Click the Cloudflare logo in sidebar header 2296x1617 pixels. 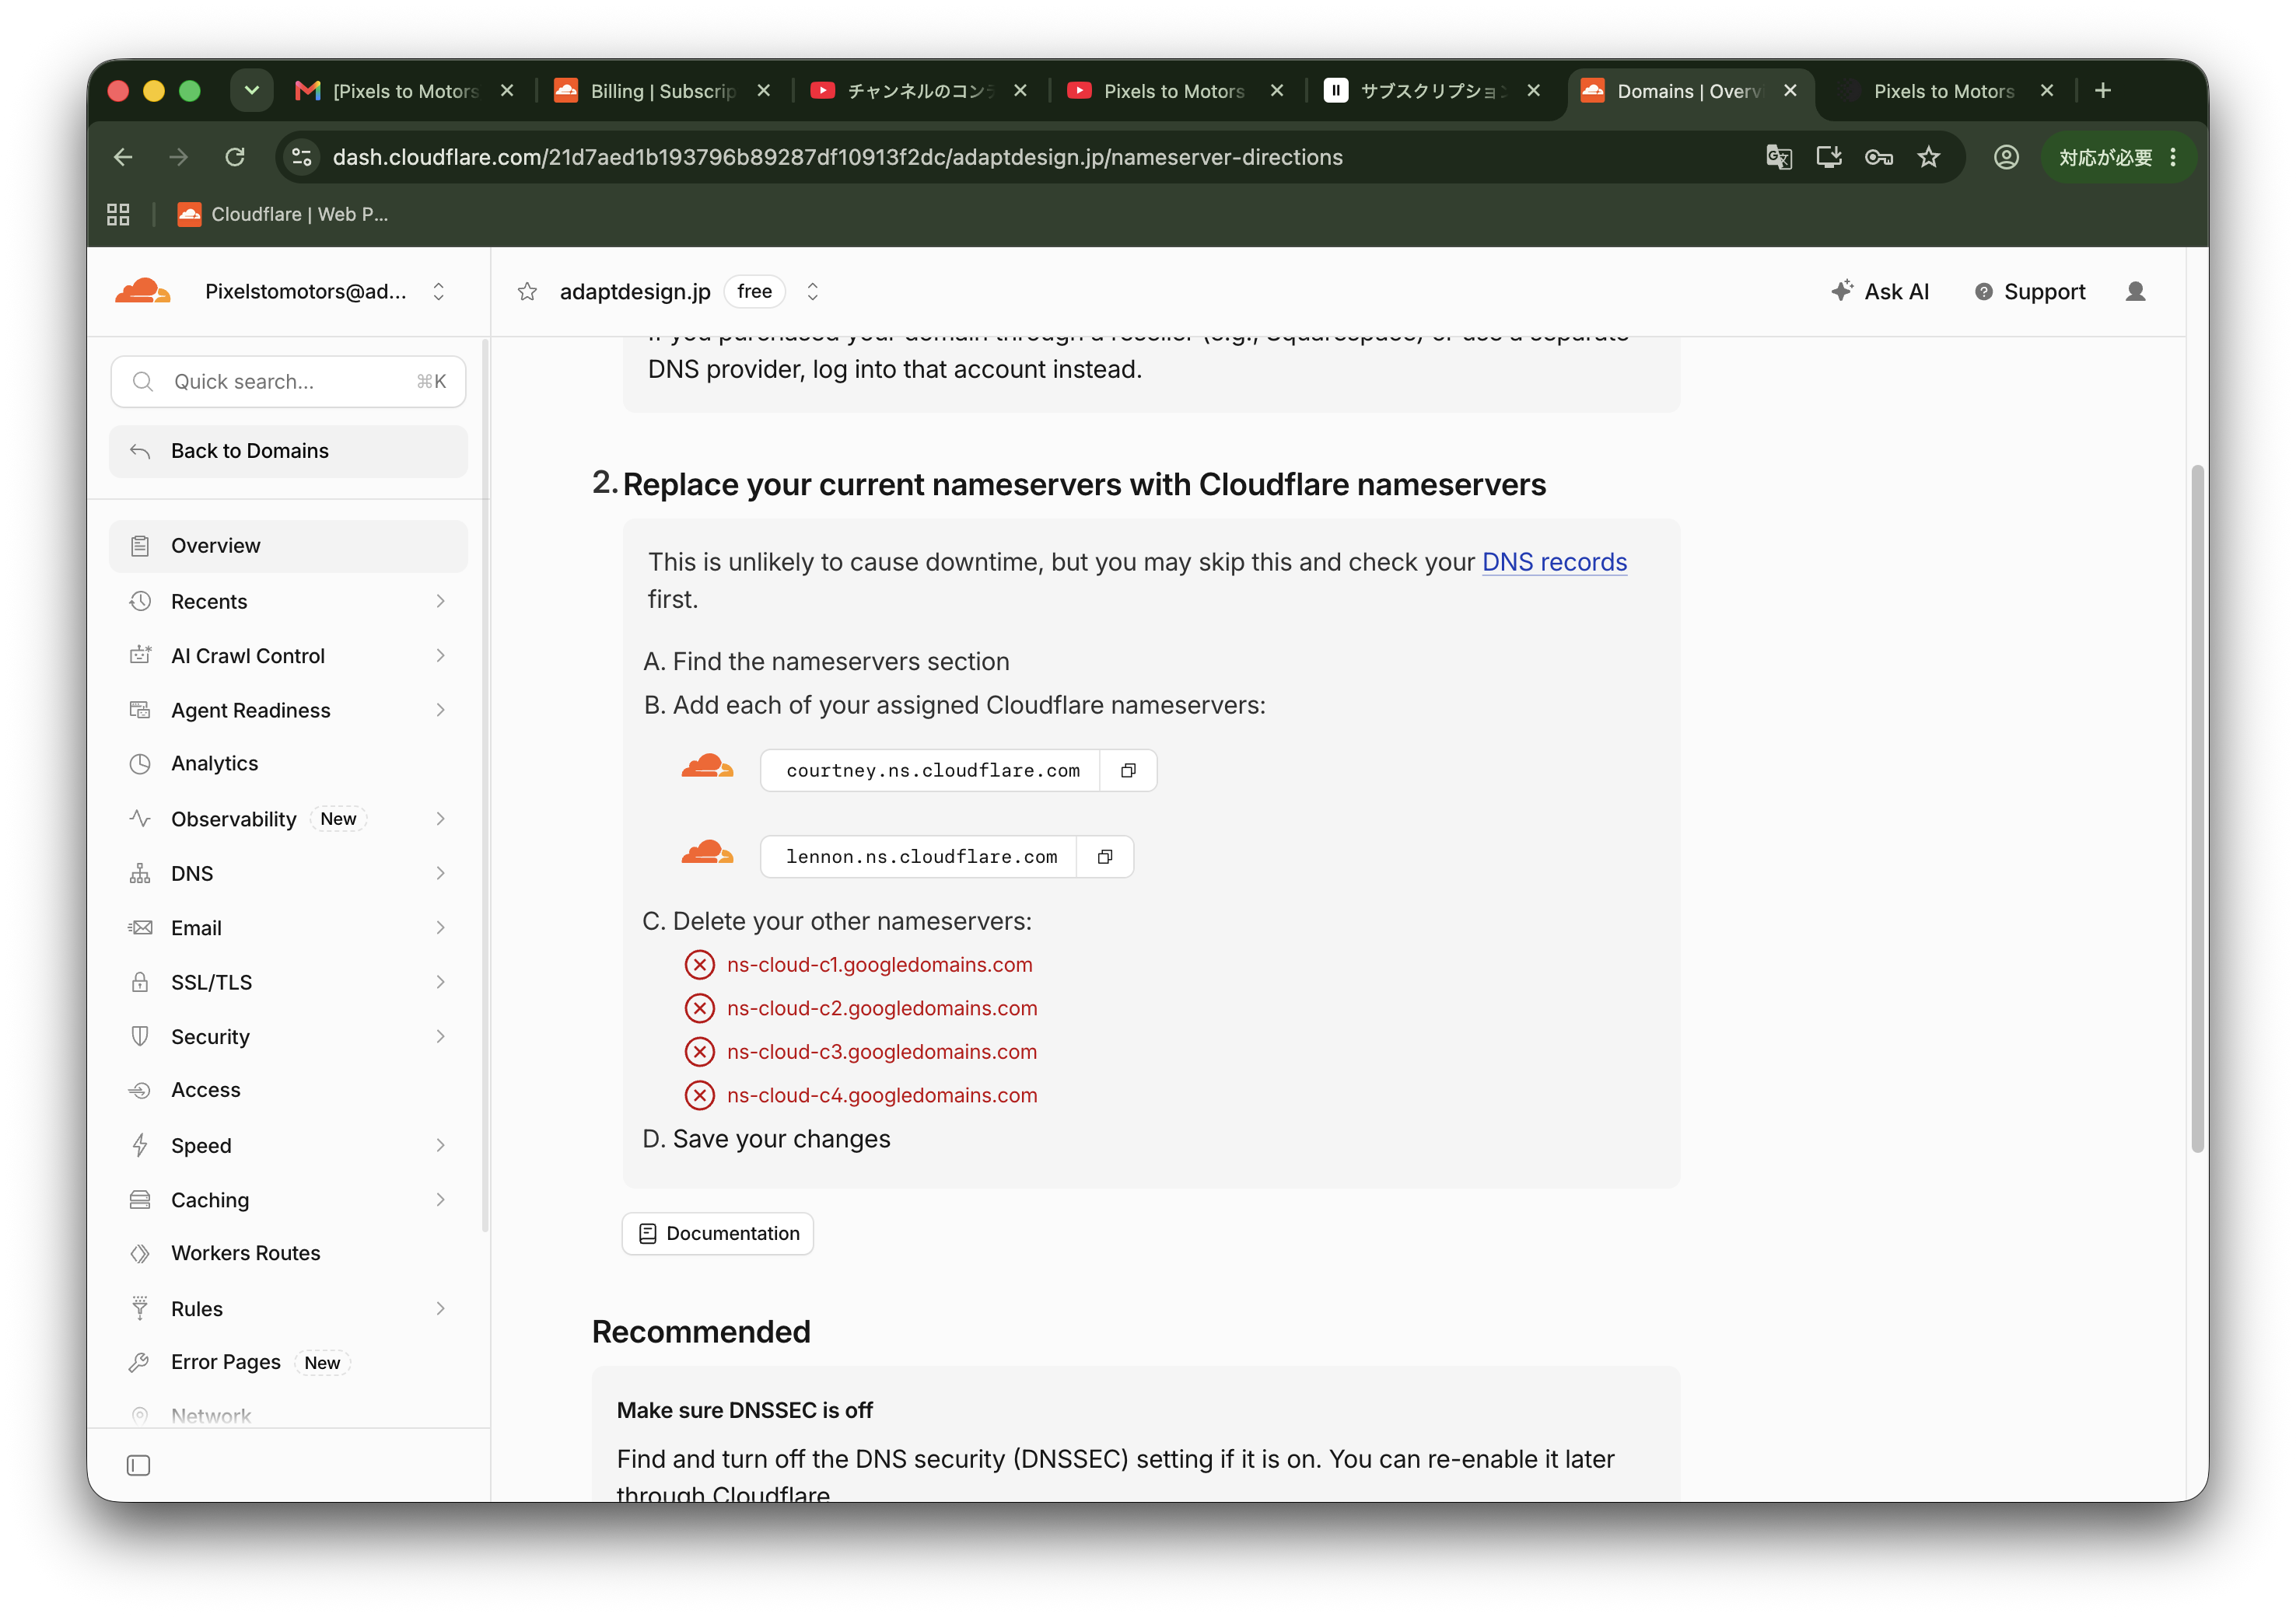point(143,291)
